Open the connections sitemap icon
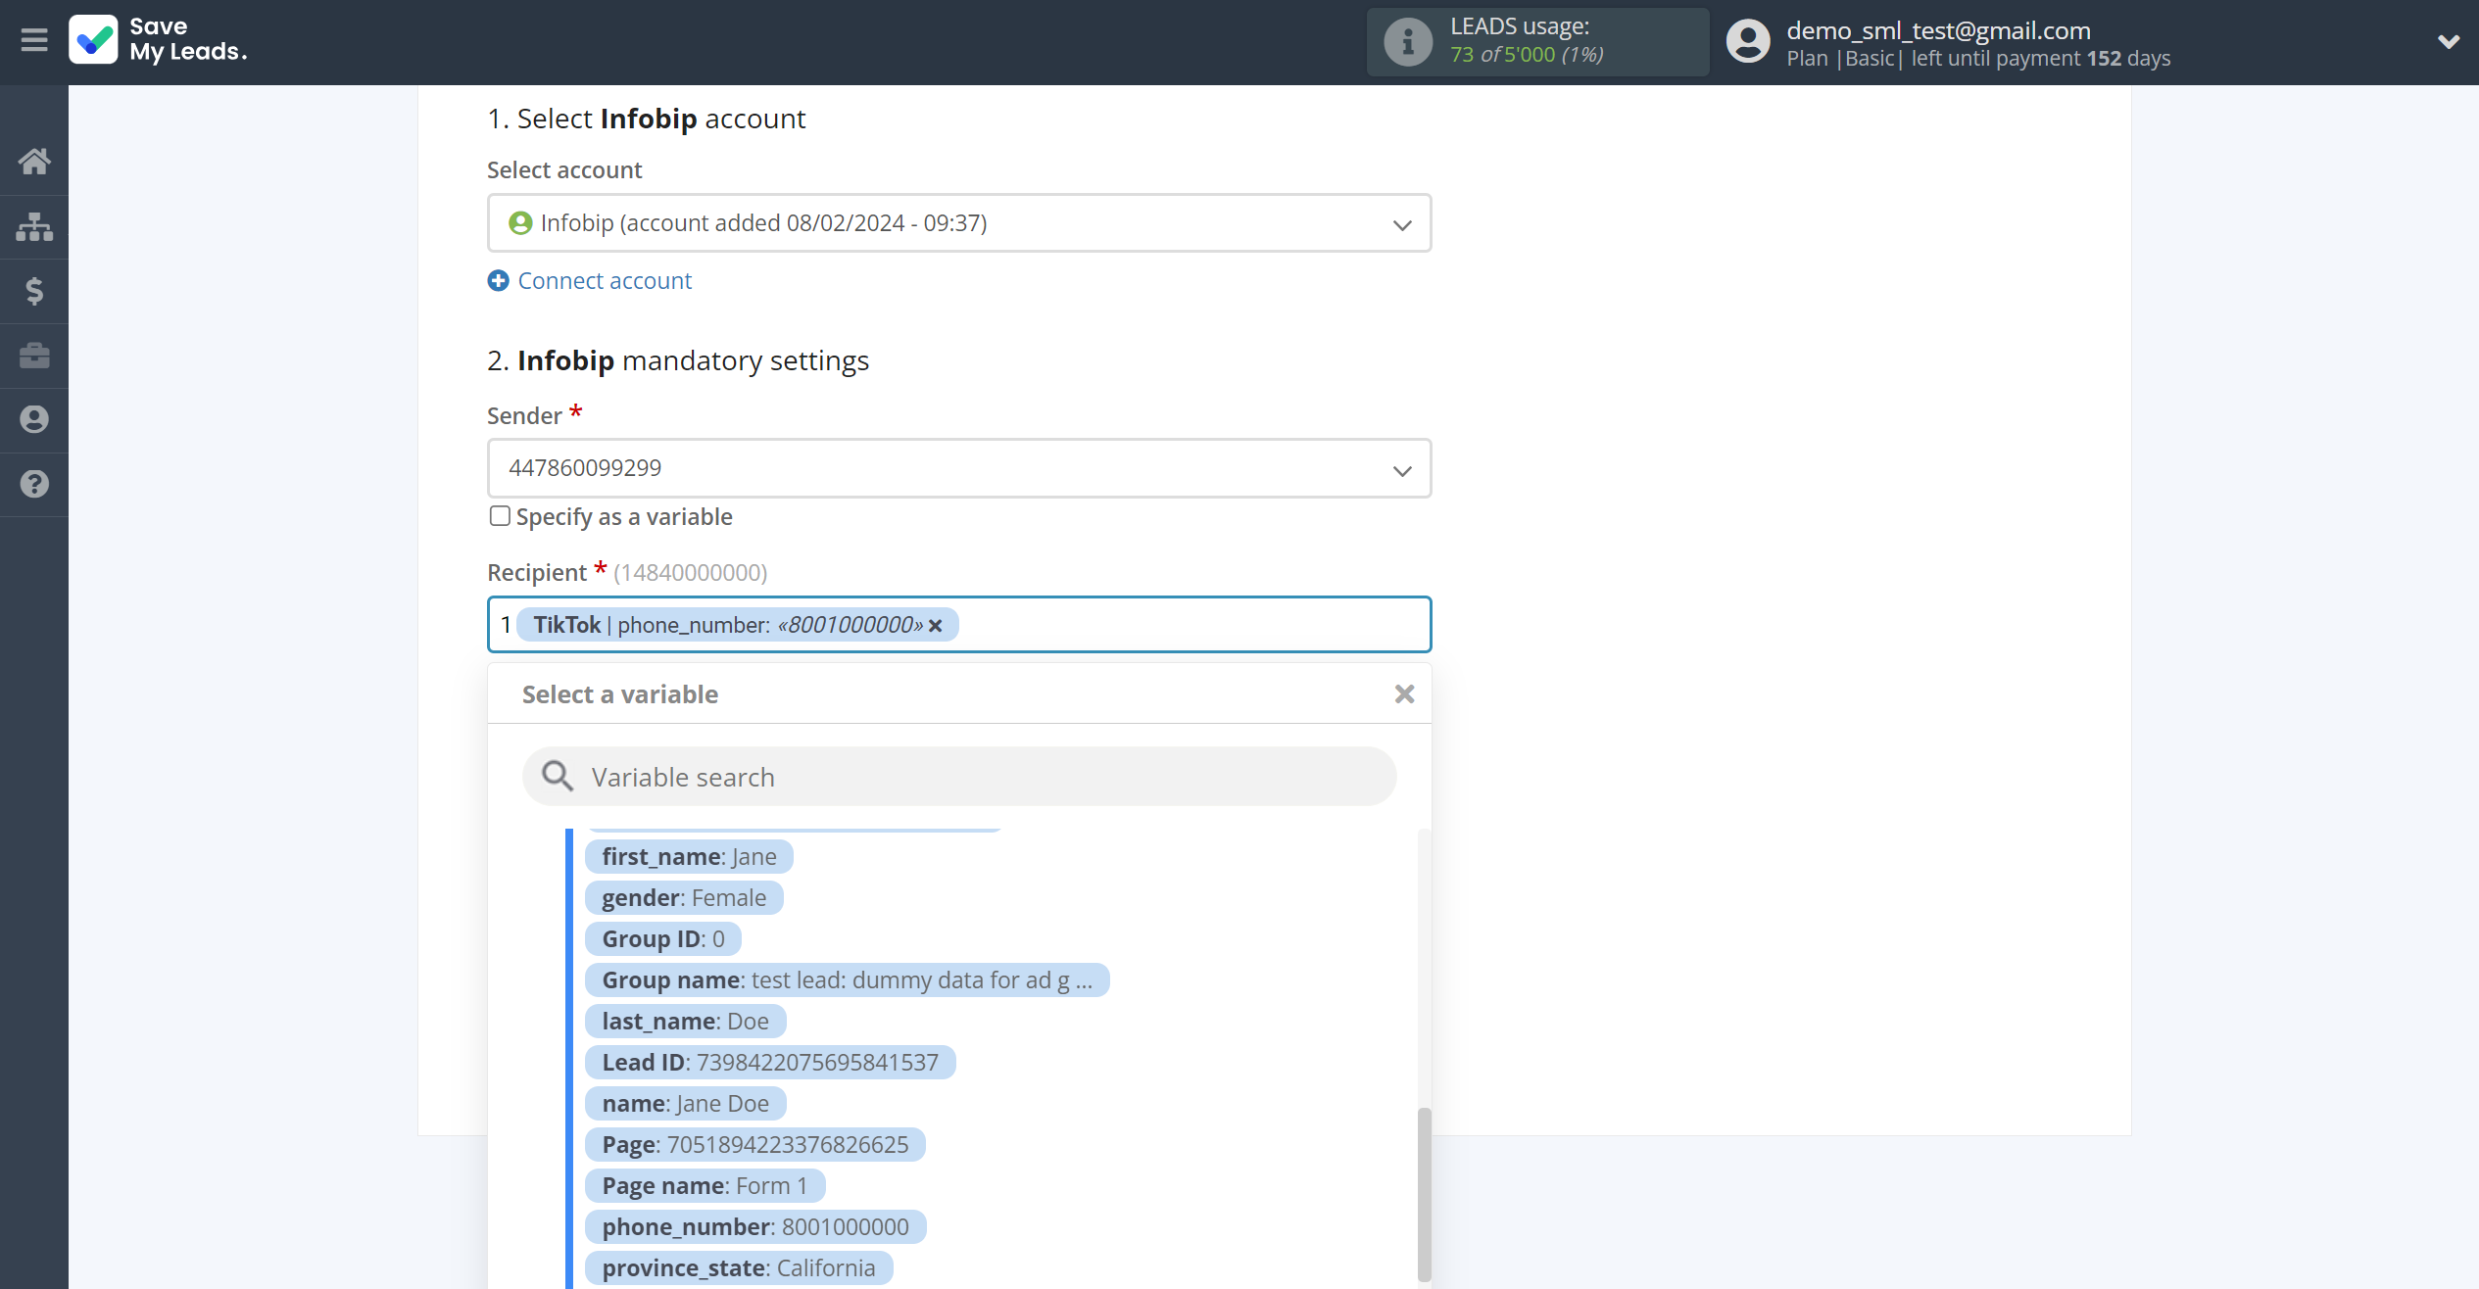This screenshot has height=1289, width=2479. 34,226
